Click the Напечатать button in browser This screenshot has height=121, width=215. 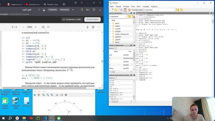coord(64,10)
